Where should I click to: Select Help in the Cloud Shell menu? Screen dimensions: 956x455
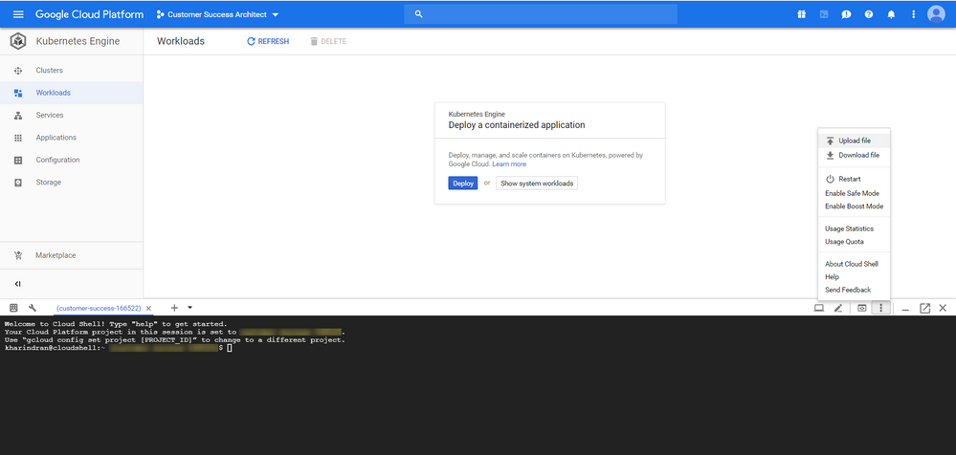[x=855, y=277]
